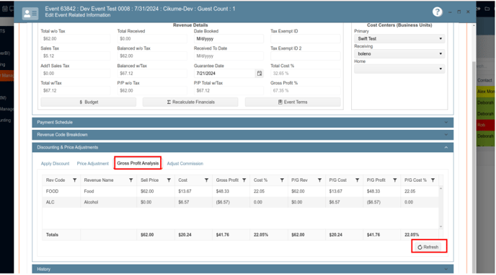
Task: Open the Receiving cost center dropdown
Action: tap(399, 54)
